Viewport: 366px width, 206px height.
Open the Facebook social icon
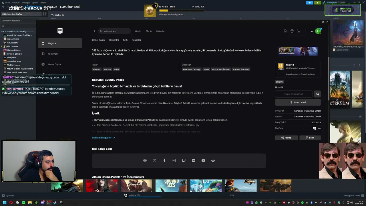164,161
